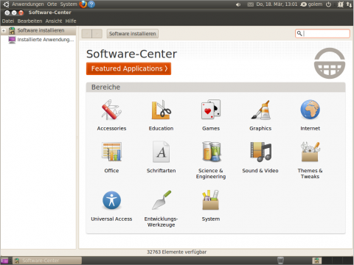354x265 pixels.
Task: Click the power session icon
Action: (x=328, y=4)
